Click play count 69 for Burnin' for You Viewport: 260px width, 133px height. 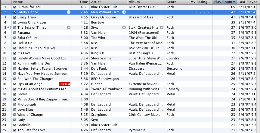point(233,7)
